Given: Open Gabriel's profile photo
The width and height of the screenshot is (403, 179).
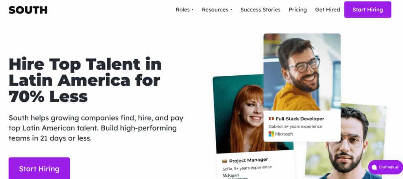Looking at the screenshot, I should tap(302, 72).
